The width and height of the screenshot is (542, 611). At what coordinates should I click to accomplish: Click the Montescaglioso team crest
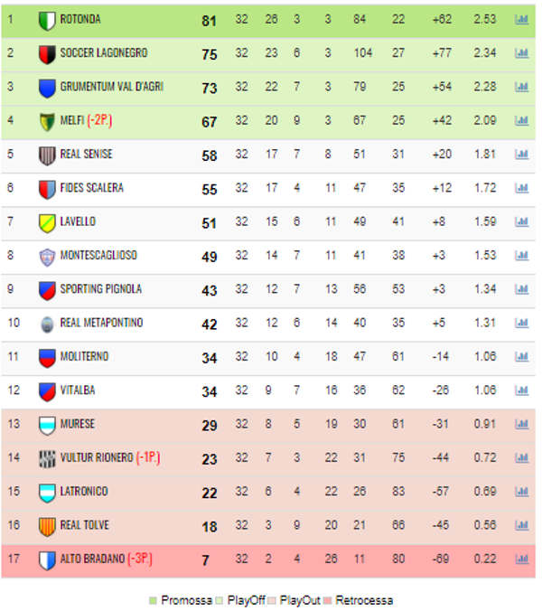coord(47,258)
